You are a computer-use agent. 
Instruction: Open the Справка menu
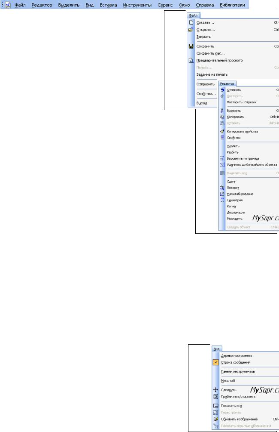tap(205, 5)
